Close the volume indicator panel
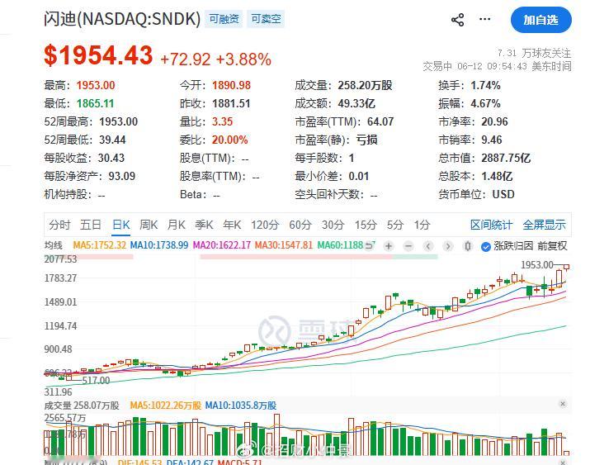Screen dimensions: 590x465 tap(563, 404)
